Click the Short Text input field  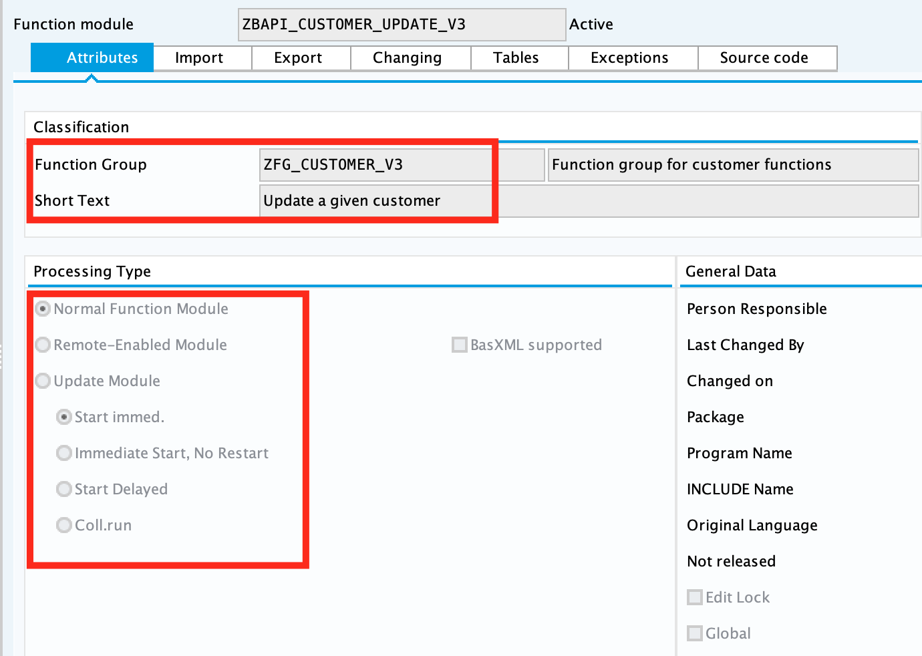click(589, 201)
